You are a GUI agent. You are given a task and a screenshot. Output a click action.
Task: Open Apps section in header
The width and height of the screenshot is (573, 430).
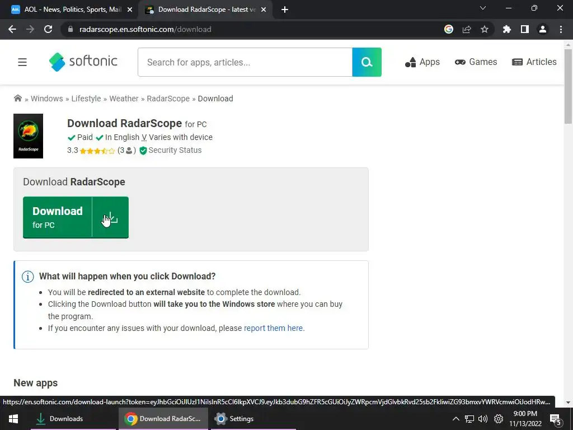(422, 62)
